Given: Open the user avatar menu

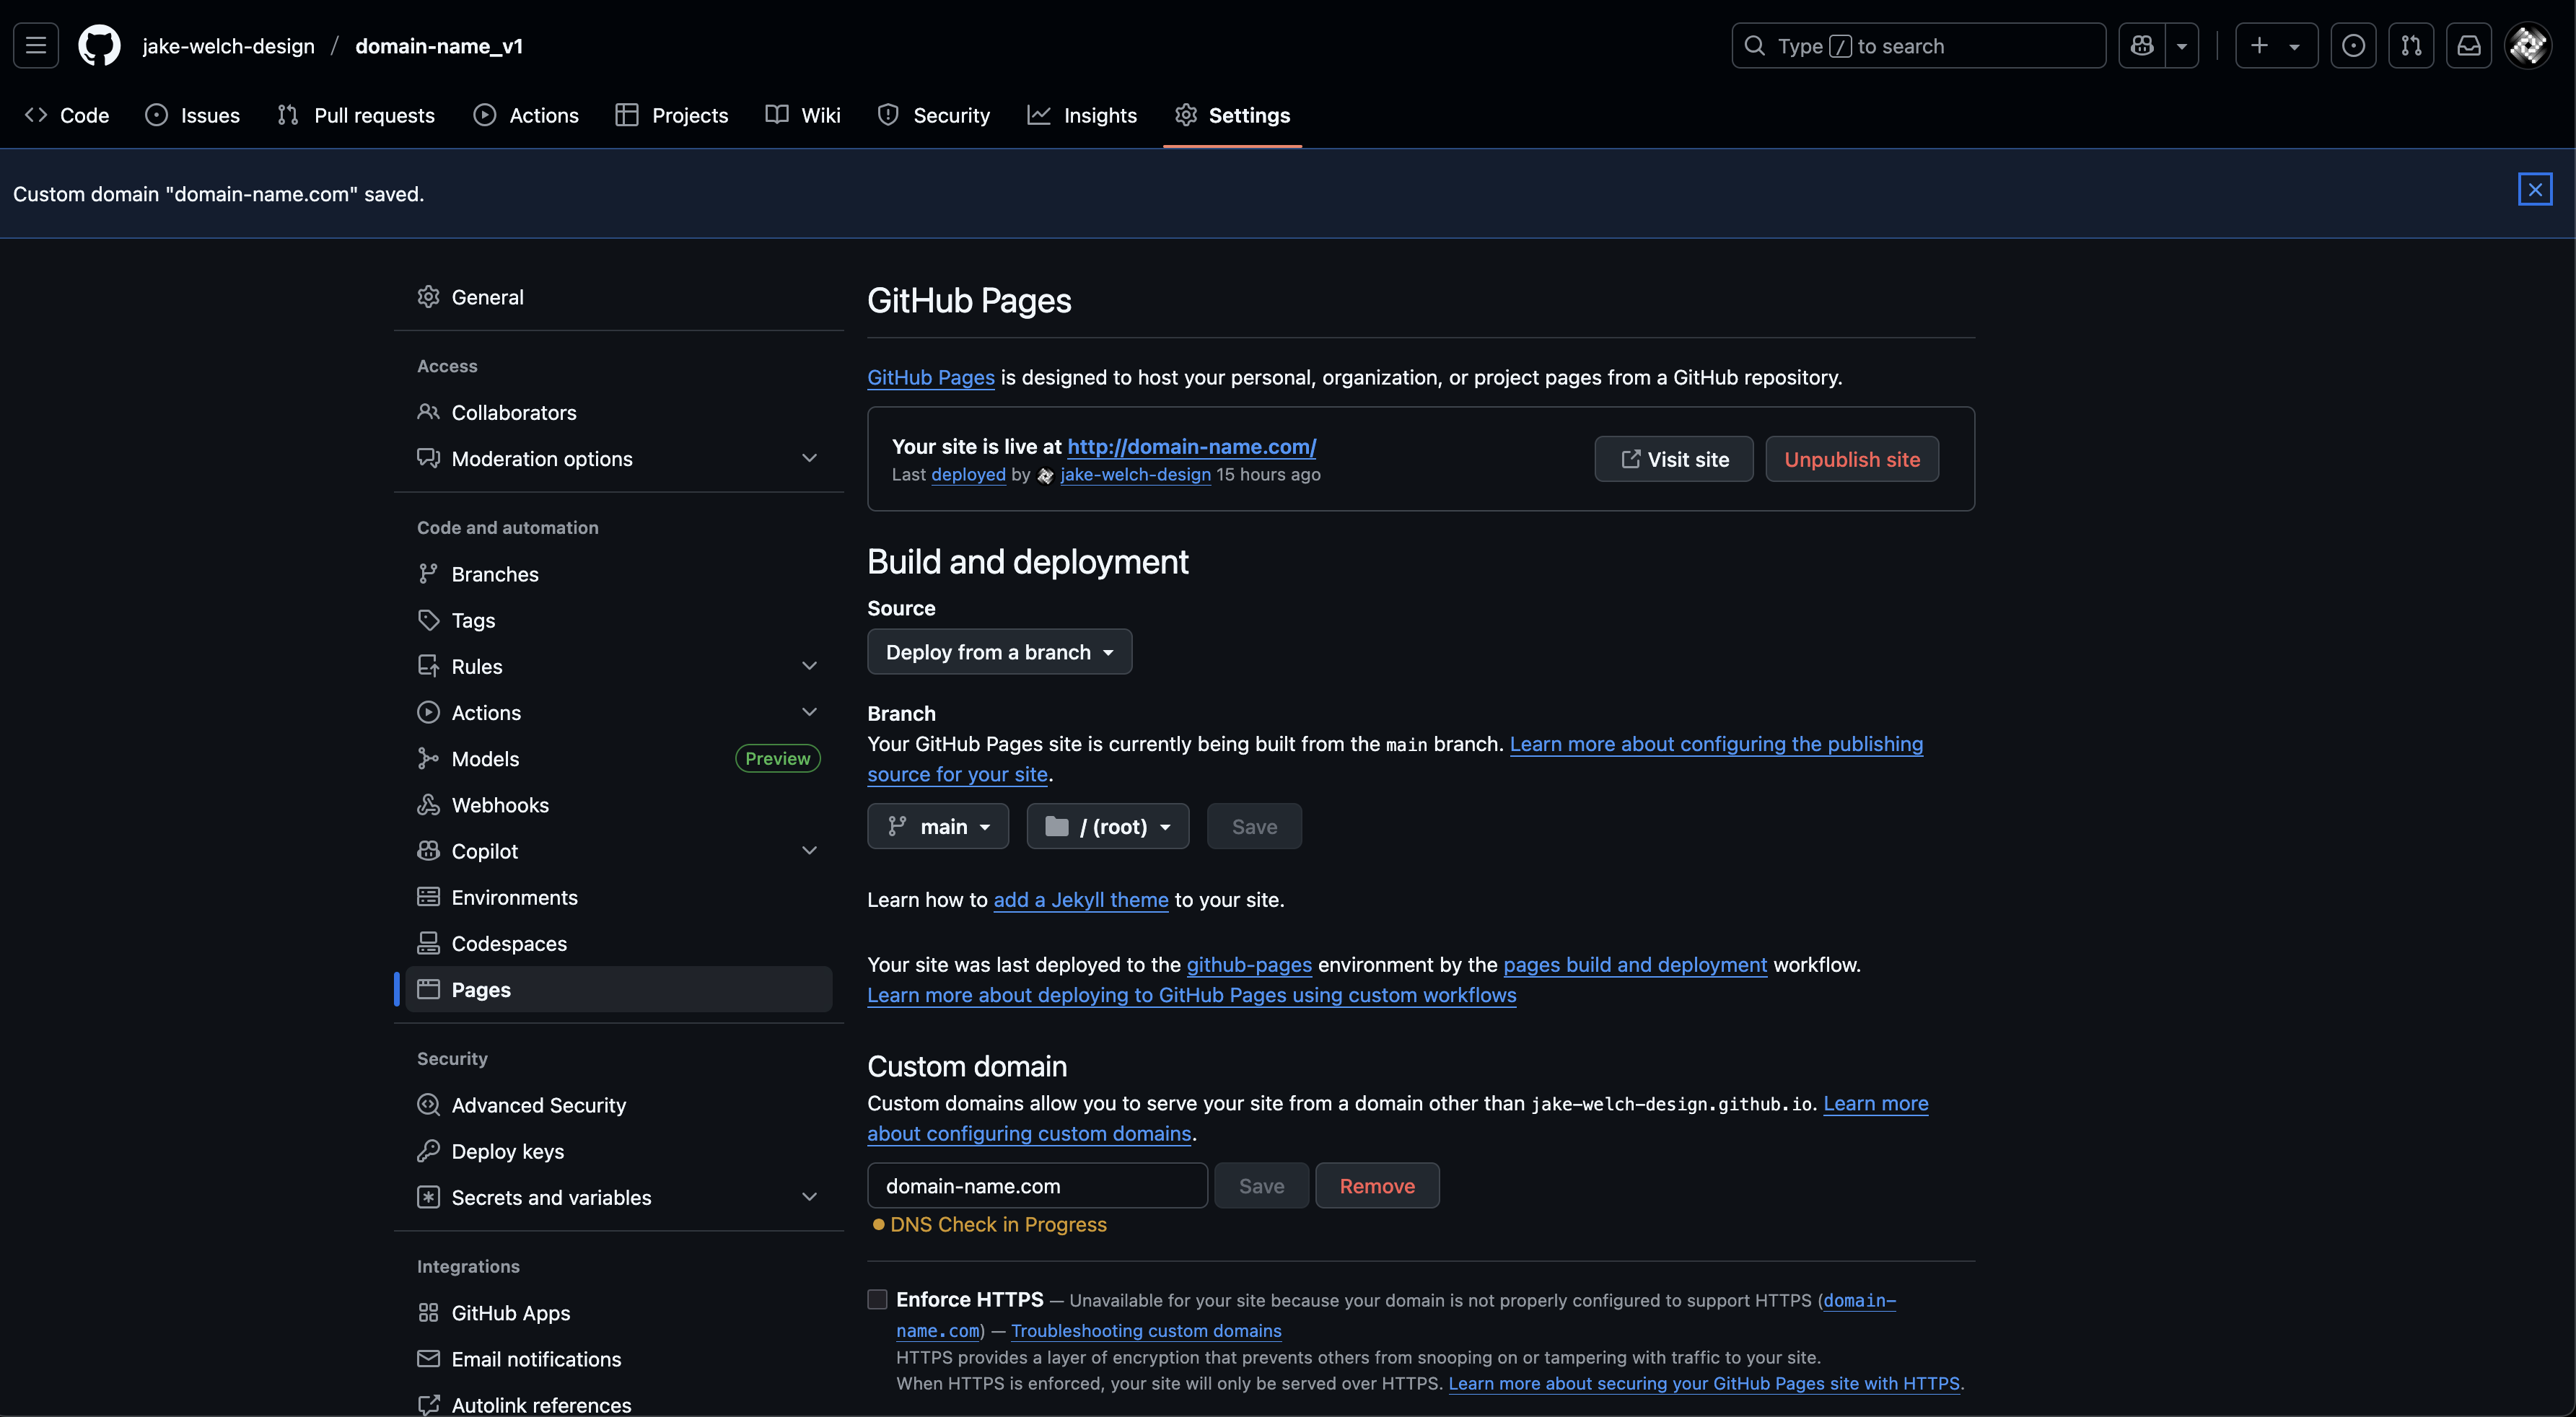Looking at the screenshot, I should tap(2528, 46).
